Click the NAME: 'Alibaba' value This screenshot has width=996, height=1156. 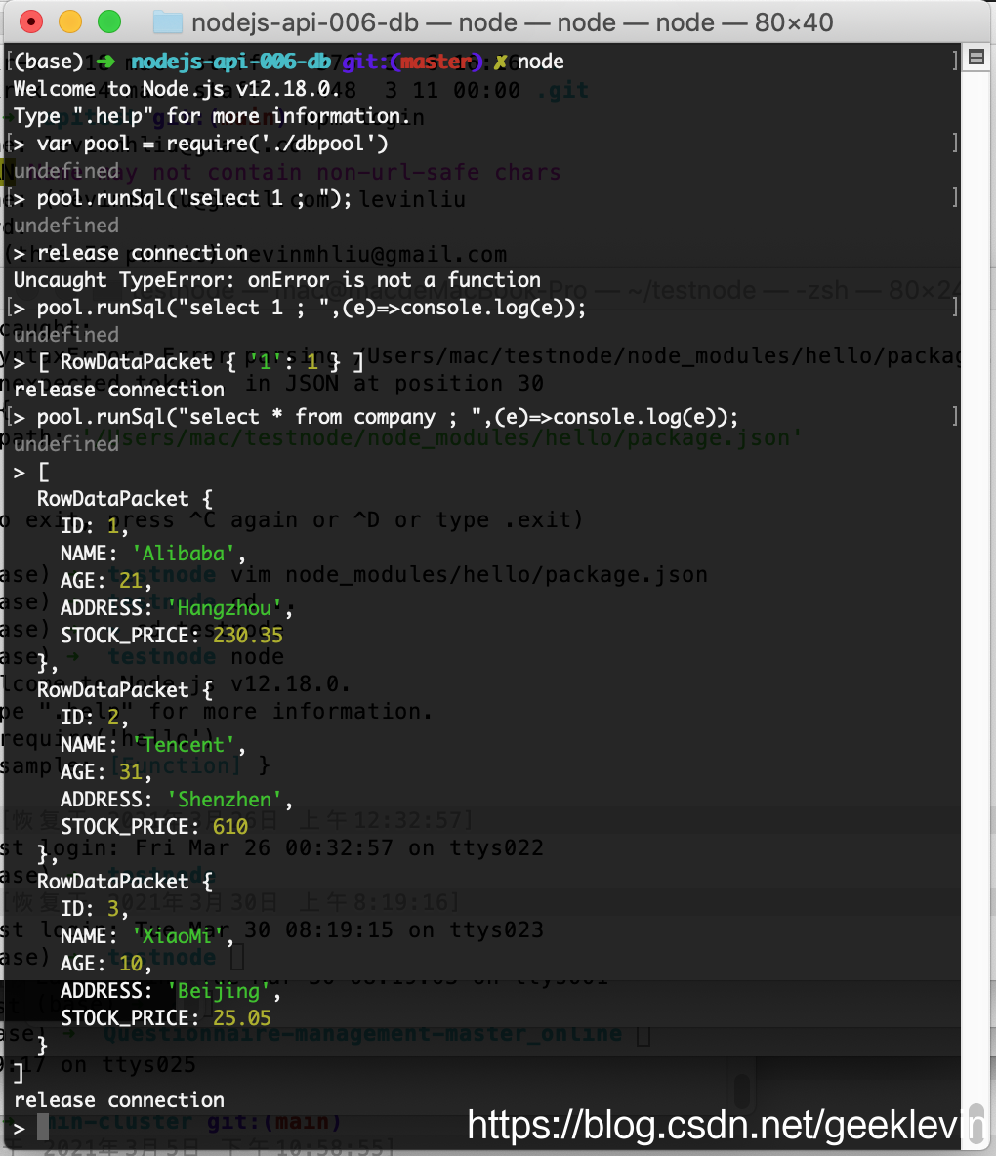coord(184,554)
